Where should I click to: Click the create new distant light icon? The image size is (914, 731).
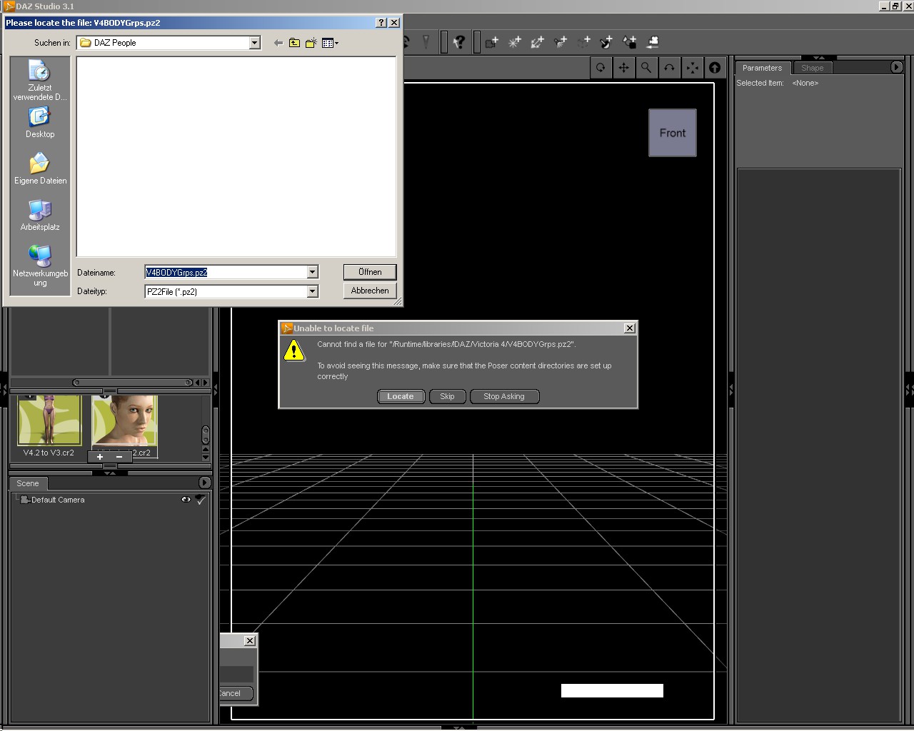pos(537,43)
